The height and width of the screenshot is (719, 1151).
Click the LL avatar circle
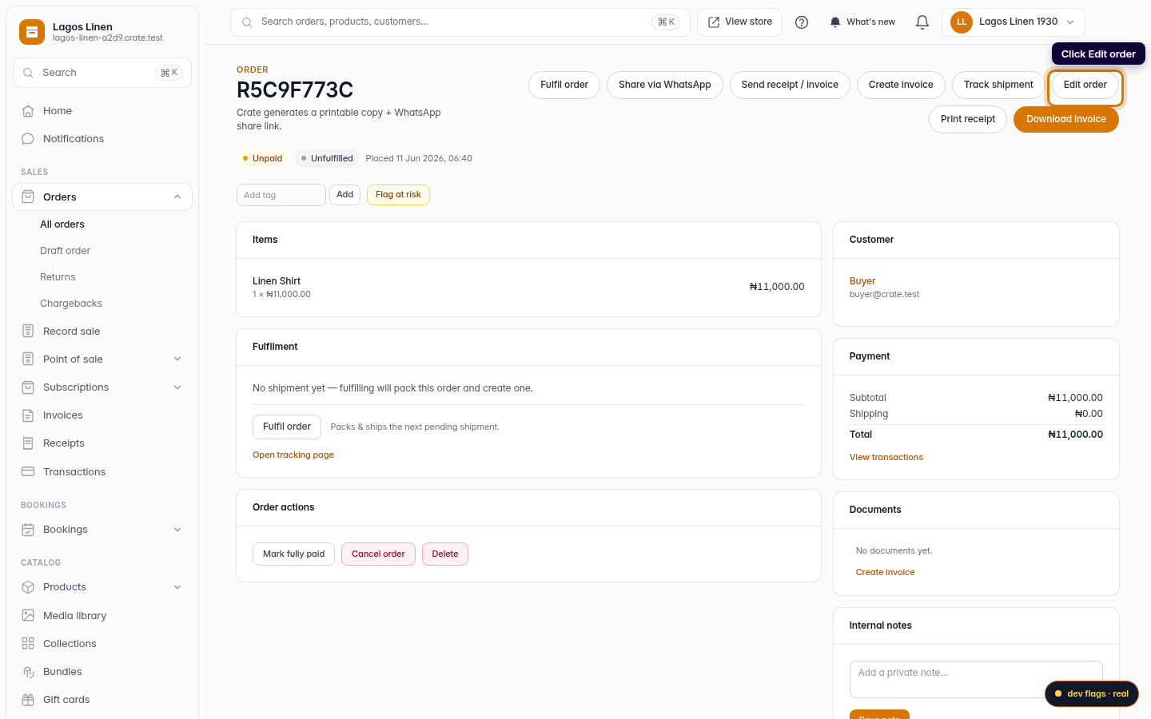[962, 22]
